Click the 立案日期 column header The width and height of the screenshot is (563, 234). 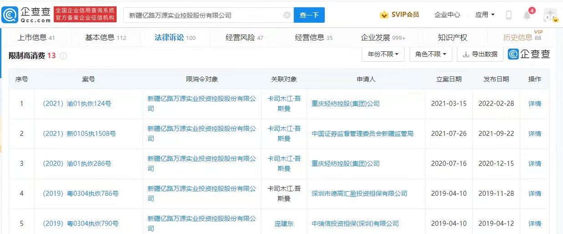449,79
